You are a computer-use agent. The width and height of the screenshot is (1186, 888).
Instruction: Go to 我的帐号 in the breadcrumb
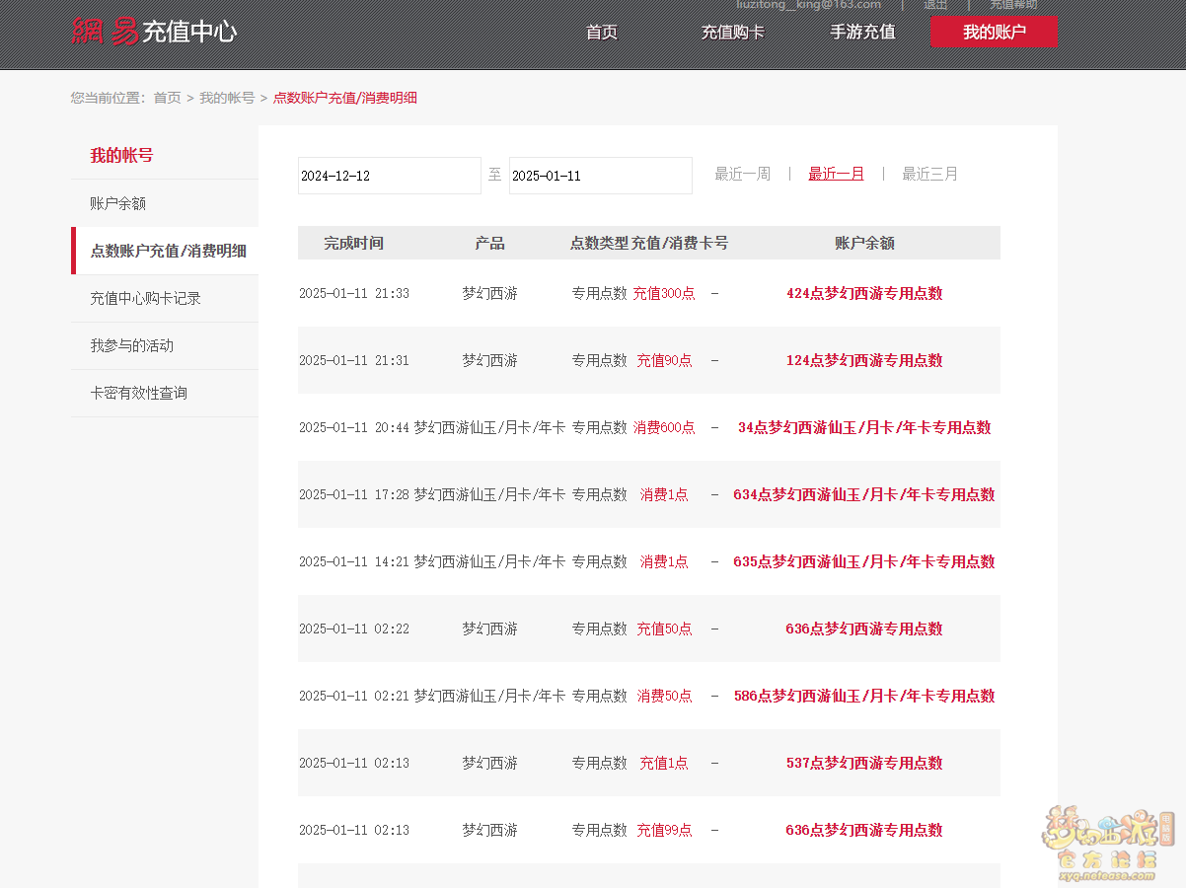[227, 98]
